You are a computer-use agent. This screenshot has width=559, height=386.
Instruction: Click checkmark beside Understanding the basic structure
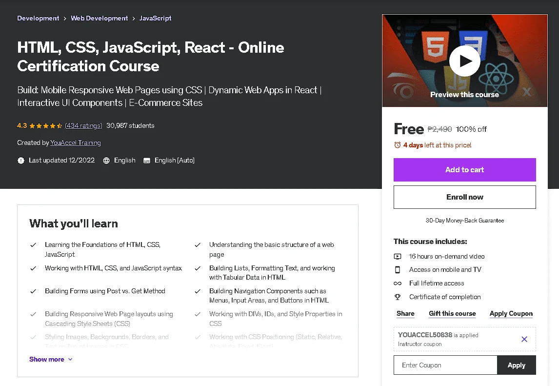coord(198,245)
